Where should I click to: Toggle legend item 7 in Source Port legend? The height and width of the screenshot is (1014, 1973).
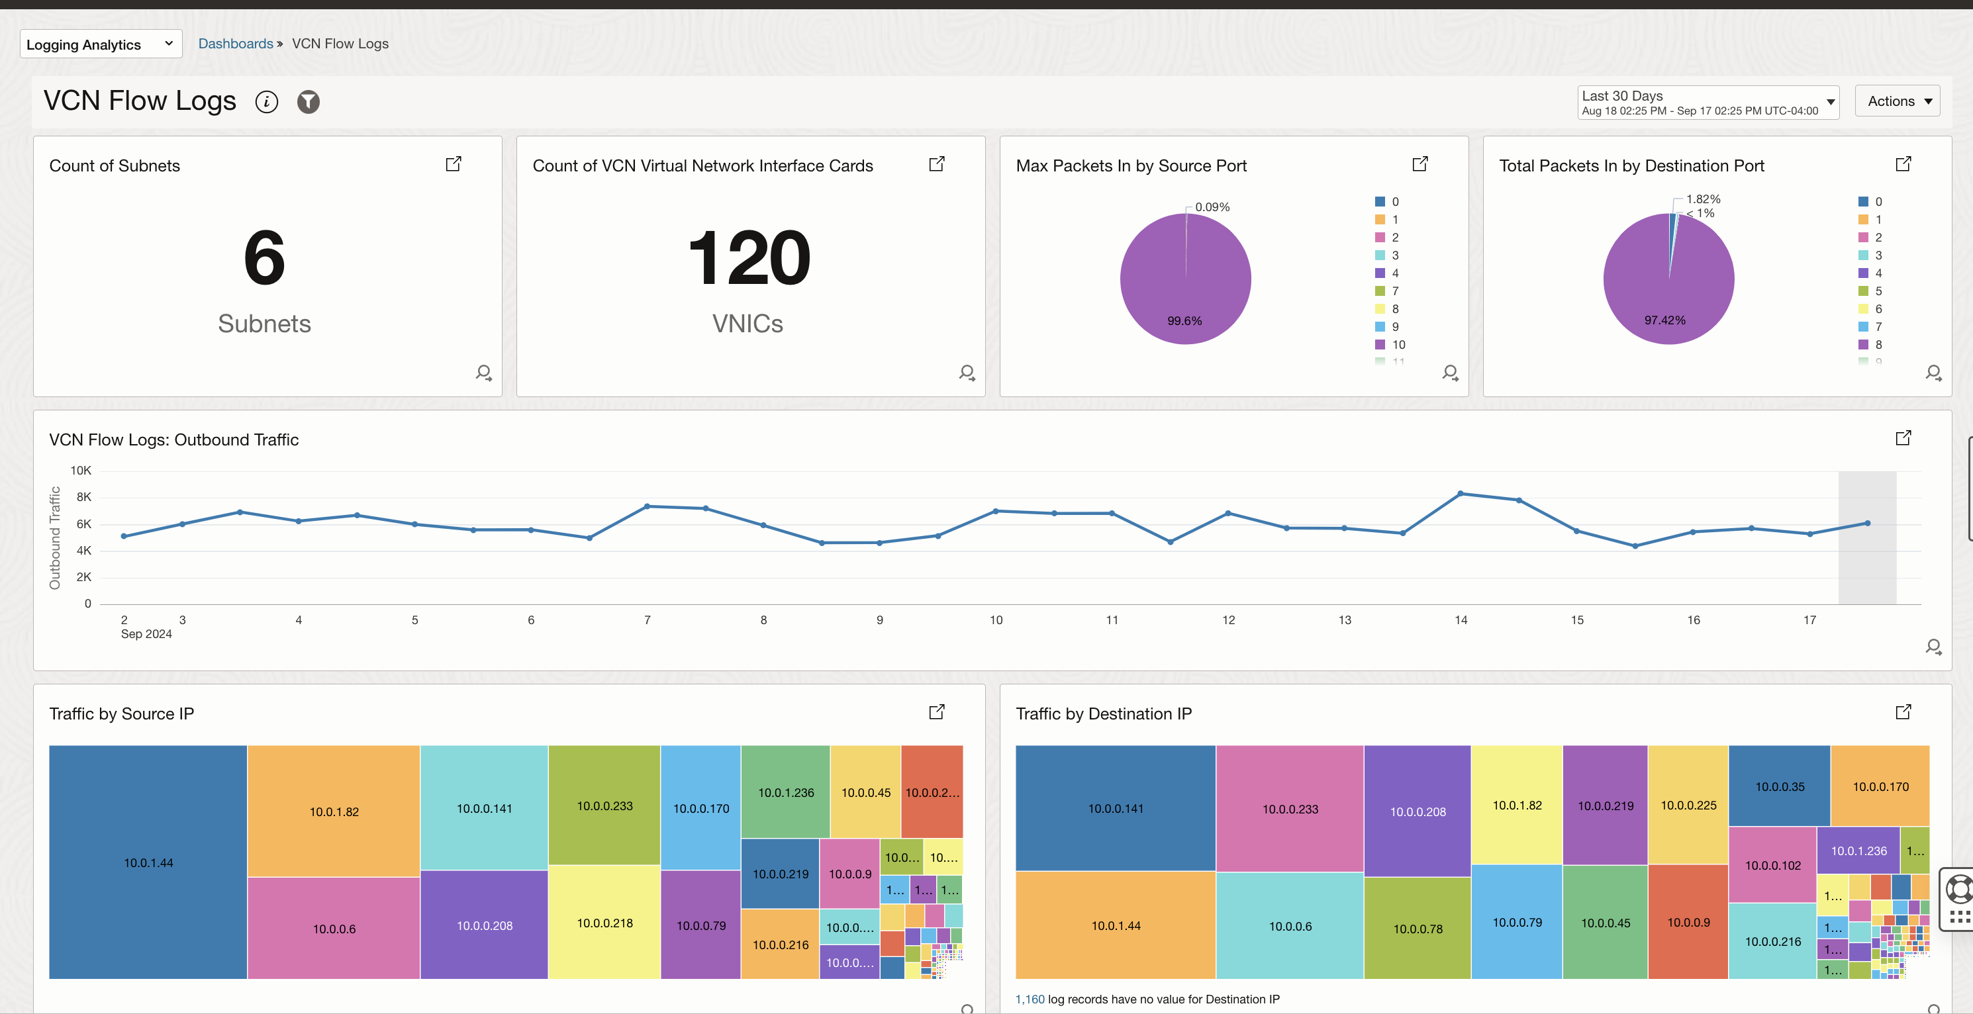point(1387,291)
